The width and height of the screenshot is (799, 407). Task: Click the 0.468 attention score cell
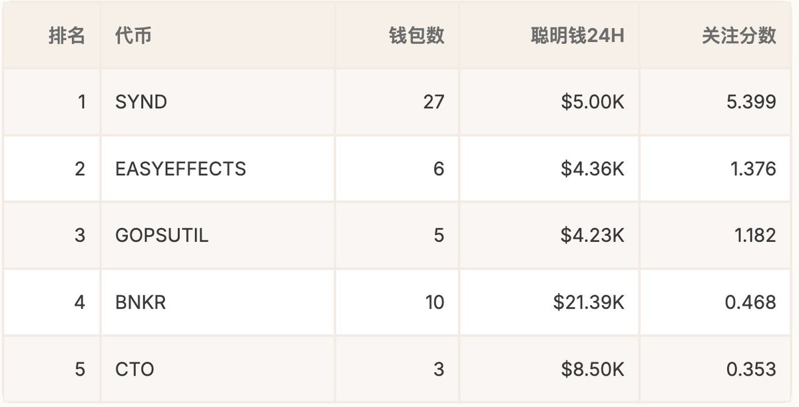click(750, 302)
